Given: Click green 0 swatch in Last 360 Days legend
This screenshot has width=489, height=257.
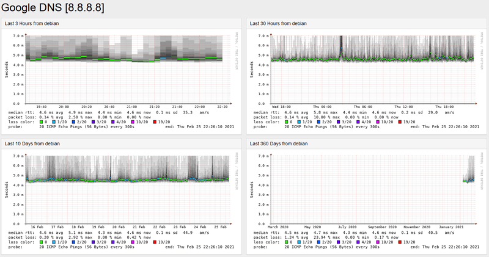Looking at the screenshot, I should click(287, 242).
